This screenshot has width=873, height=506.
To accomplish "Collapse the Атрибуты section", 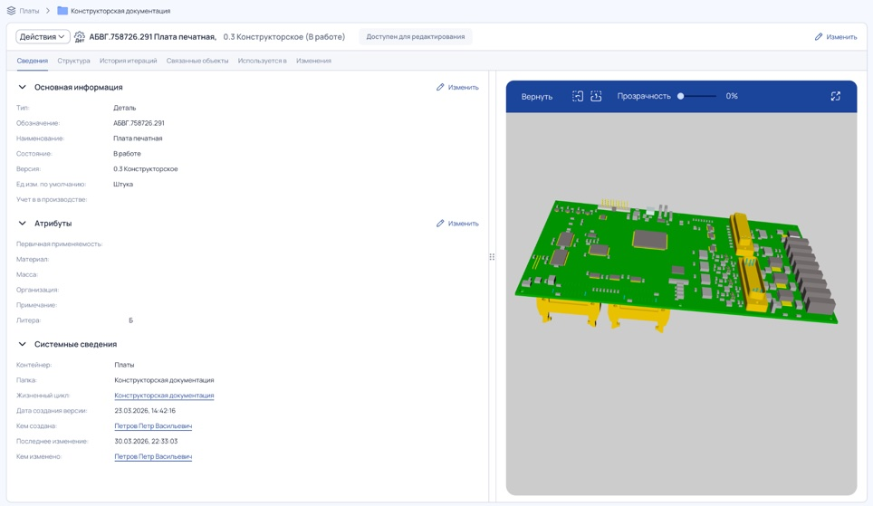I will 23,224.
